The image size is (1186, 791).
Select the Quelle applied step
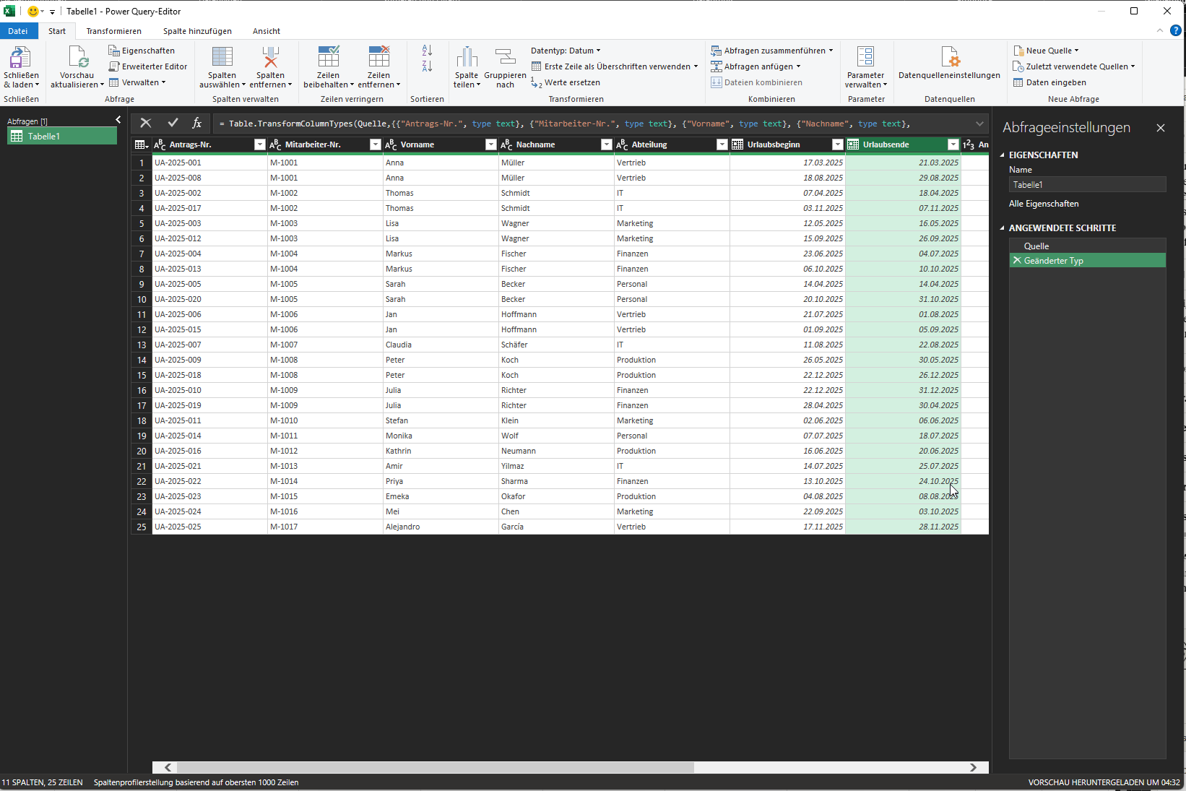(1087, 246)
